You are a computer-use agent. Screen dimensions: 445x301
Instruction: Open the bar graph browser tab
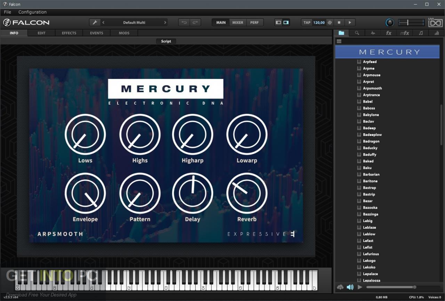[x=436, y=33]
